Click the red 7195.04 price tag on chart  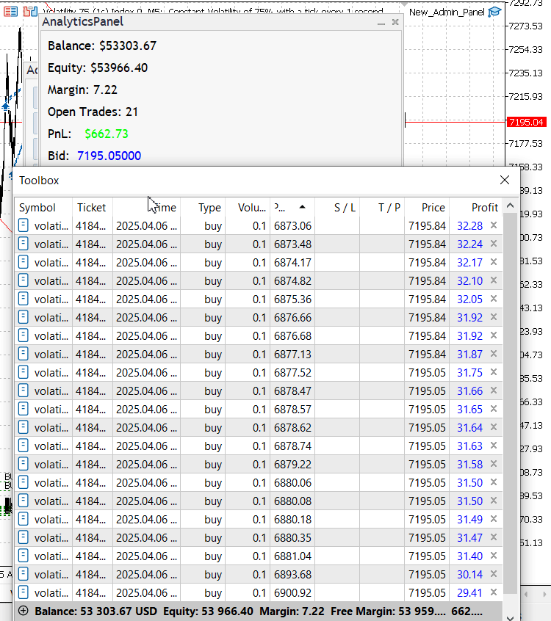point(527,122)
